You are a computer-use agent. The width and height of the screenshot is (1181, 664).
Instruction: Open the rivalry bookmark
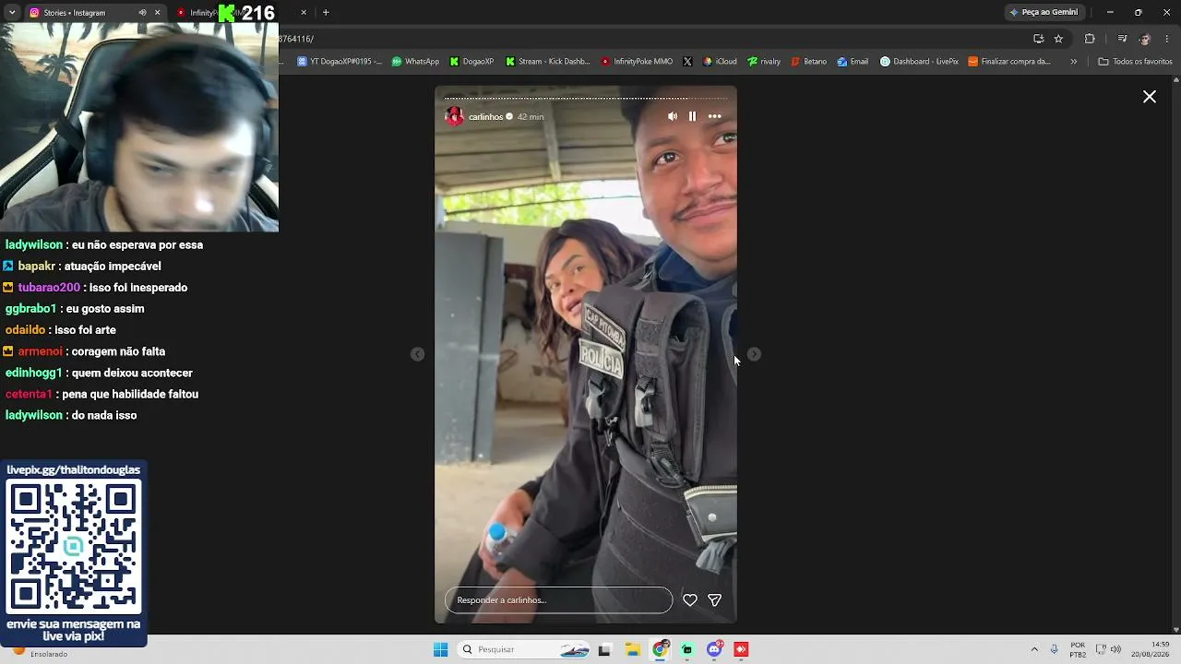point(764,62)
